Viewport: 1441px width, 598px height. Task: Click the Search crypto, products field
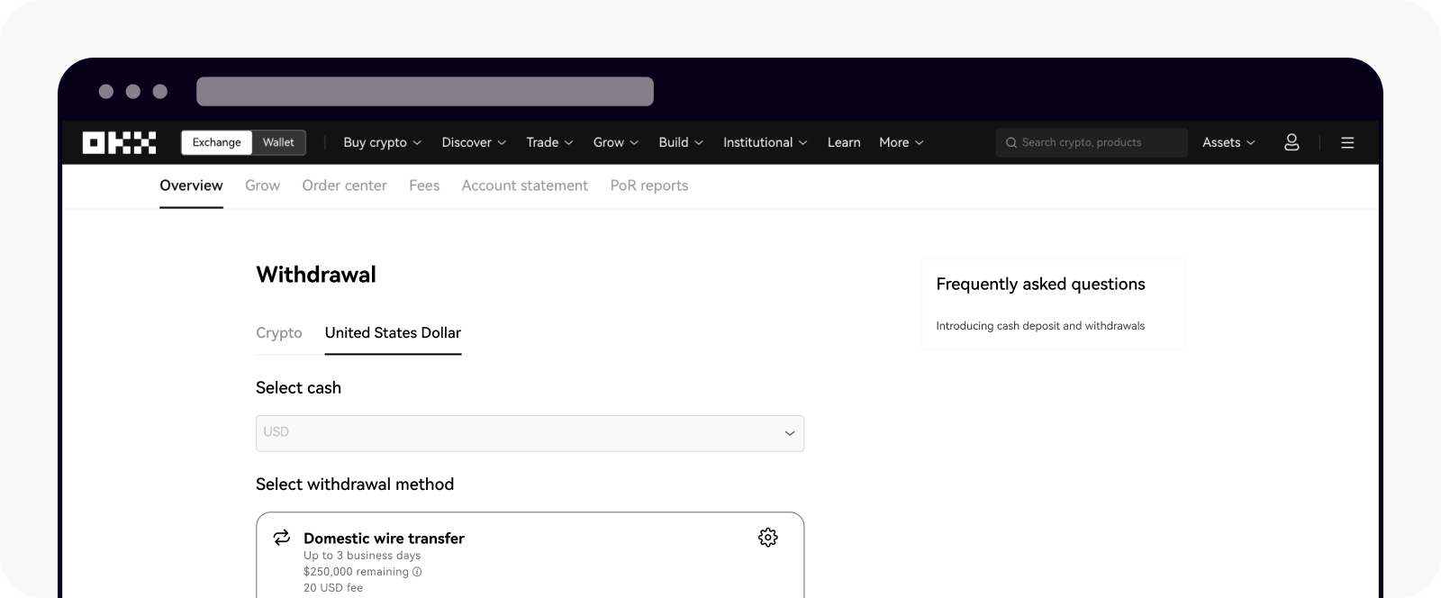(x=1091, y=142)
